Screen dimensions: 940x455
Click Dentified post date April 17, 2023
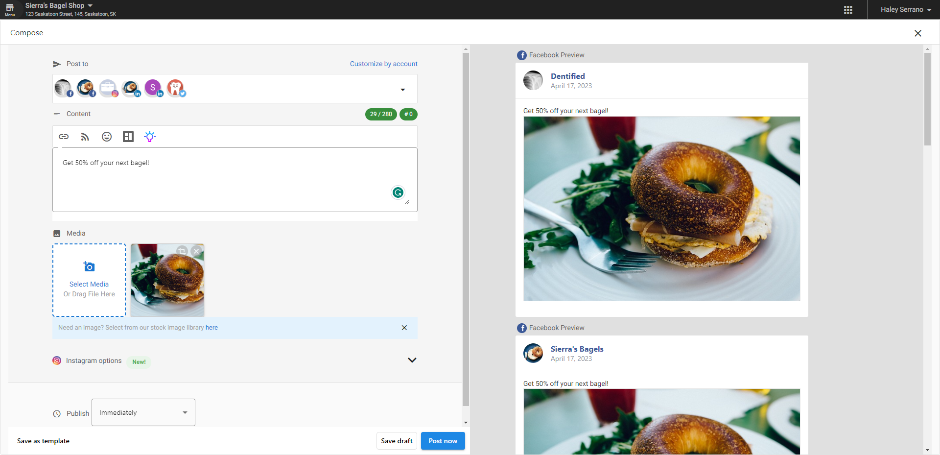click(x=571, y=86)
